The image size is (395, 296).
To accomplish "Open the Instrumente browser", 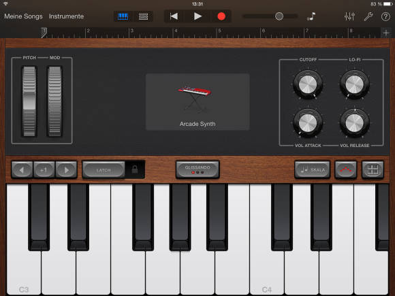I will [66, 16].
